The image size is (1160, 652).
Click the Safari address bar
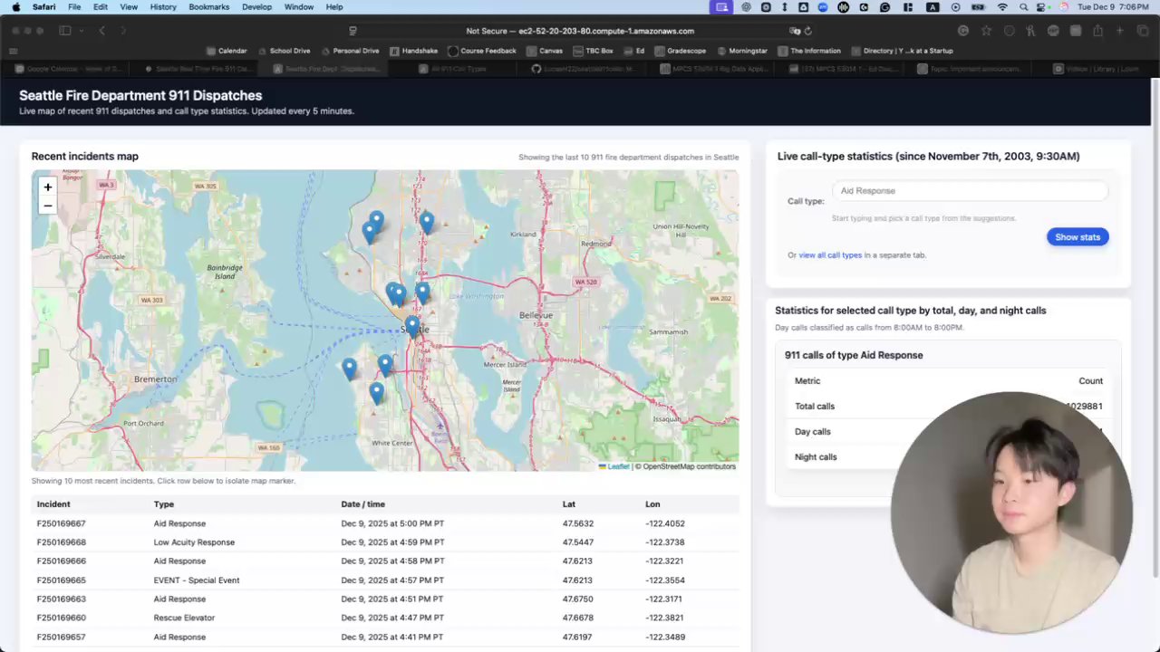tap(580, 31)
